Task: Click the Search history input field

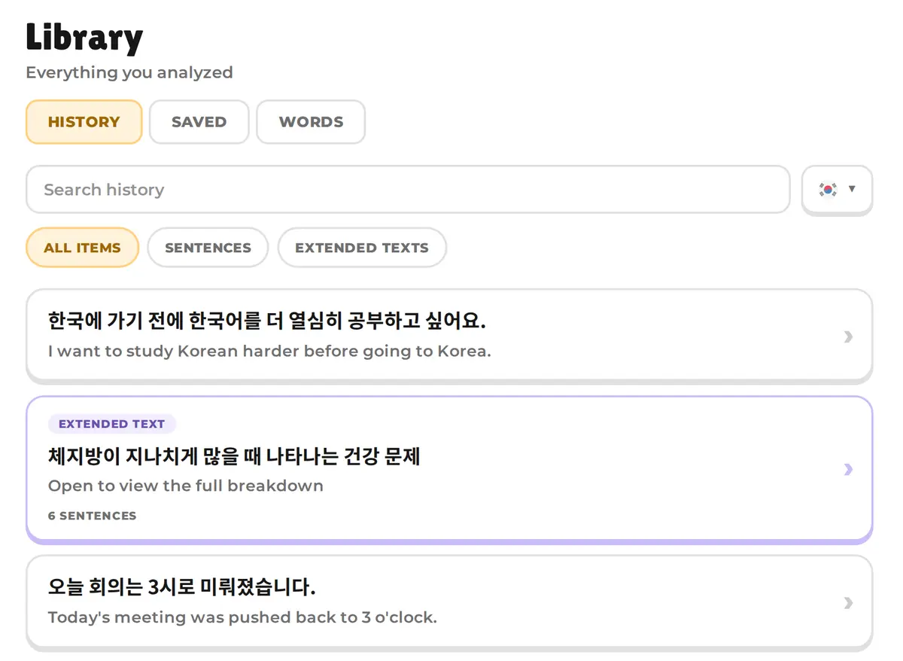Action: pos(408,190)
